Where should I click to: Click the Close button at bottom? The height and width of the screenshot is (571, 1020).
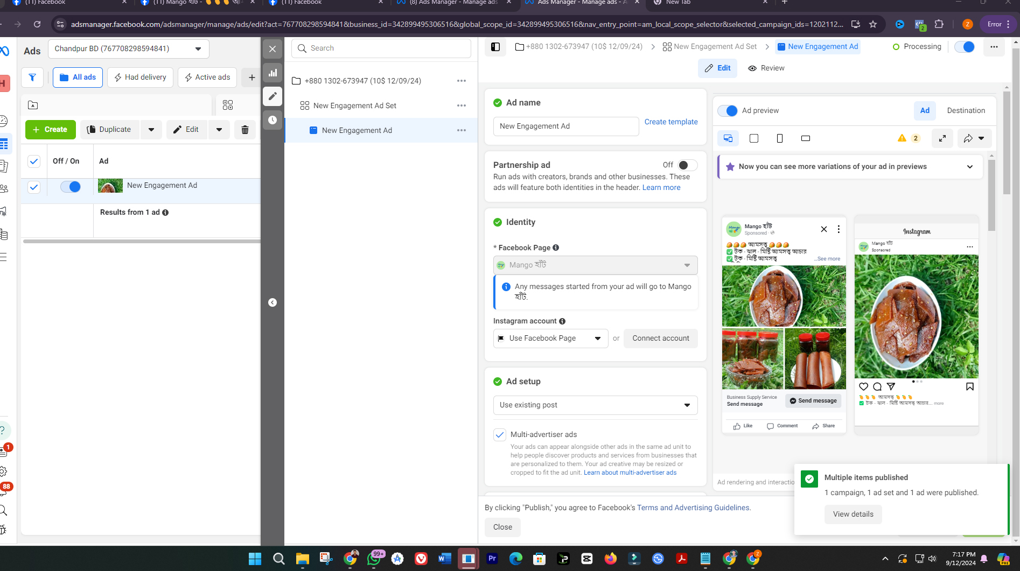coord(502,527)
